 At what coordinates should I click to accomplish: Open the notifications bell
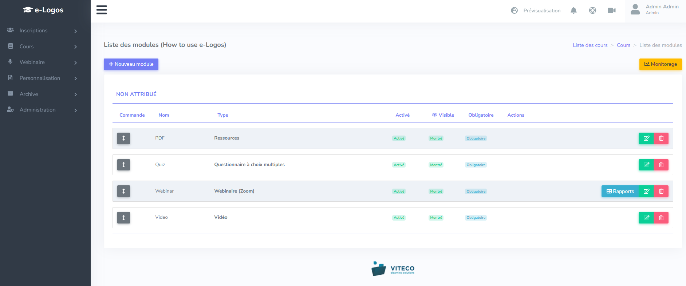coord(573,11)
